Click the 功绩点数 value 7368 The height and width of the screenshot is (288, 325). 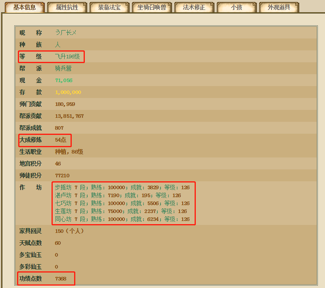[x=61, y=279]
